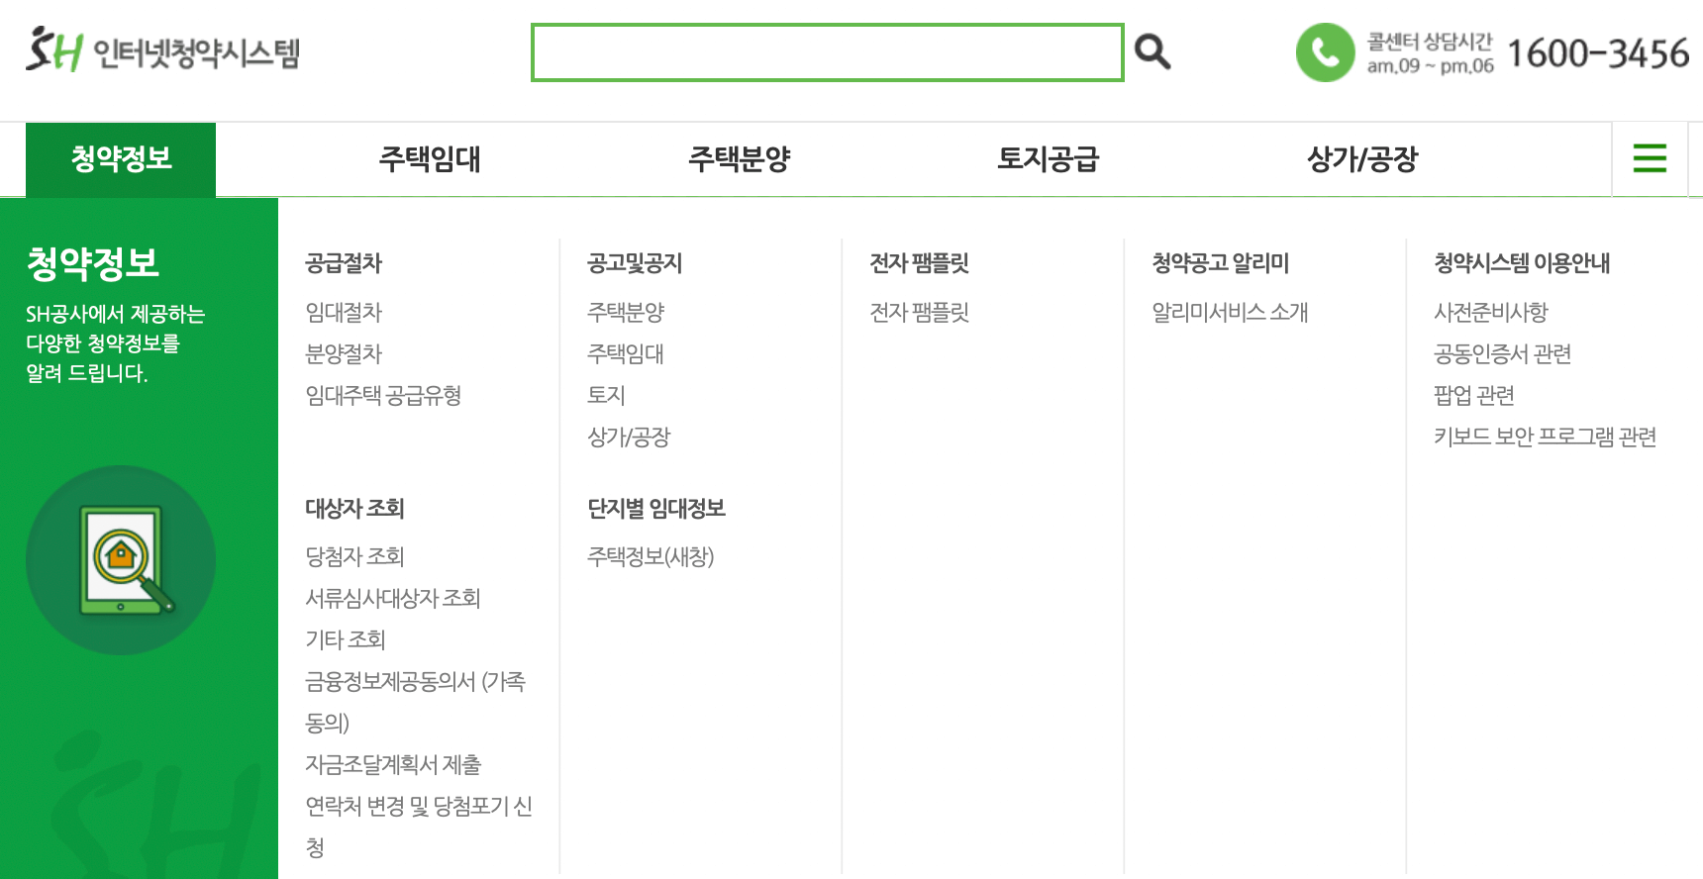Click 서류심사대상자 조회
The width and height of the screenshot is (1703, 879).
tap(391, 598)
